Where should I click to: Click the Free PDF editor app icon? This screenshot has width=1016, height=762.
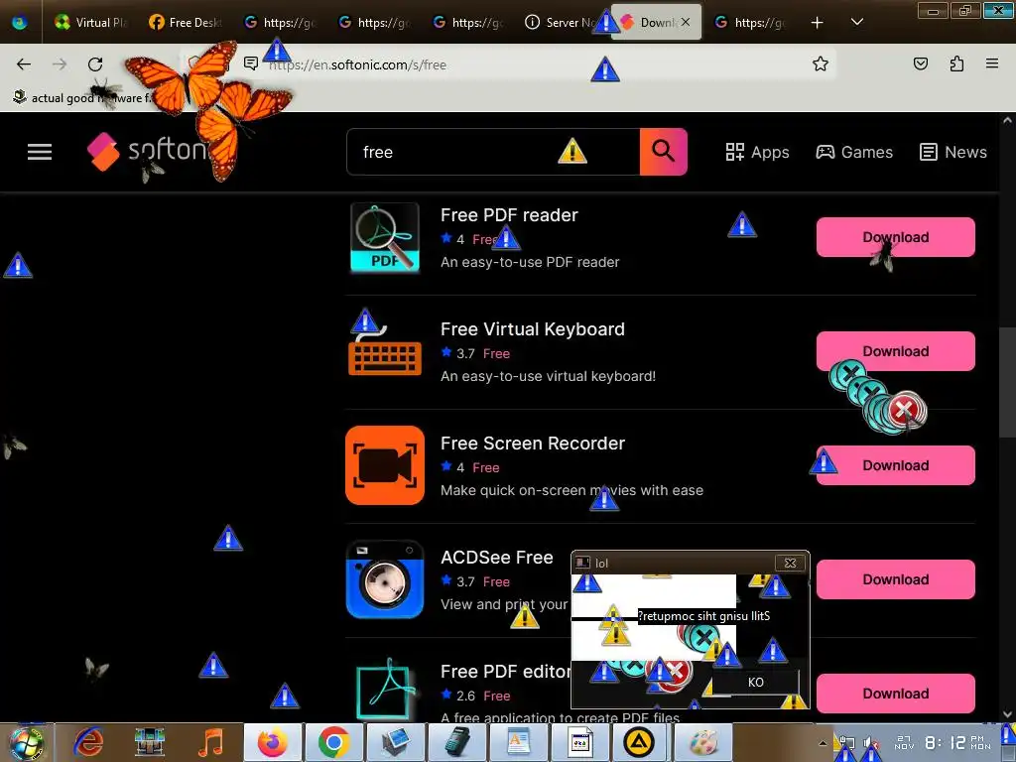click(x=385, y=691)
